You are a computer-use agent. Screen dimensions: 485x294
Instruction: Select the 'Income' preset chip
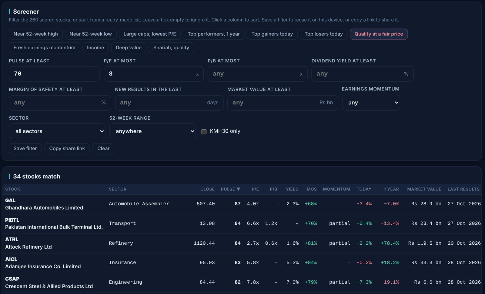point(95,48)
